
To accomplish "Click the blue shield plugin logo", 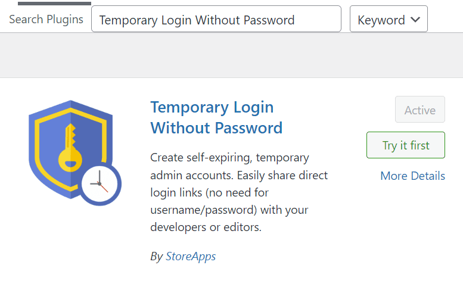I will tap(74, 152).
